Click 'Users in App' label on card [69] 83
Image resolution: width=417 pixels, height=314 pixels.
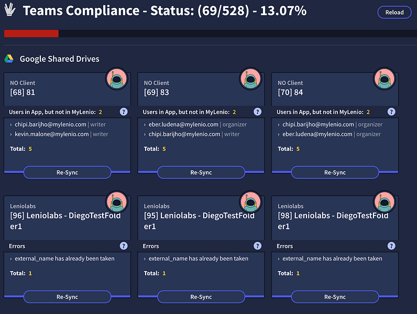(x=186, y=112)
